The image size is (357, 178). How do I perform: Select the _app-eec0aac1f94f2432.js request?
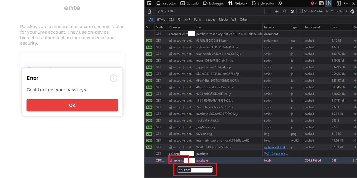pos(251,67)
